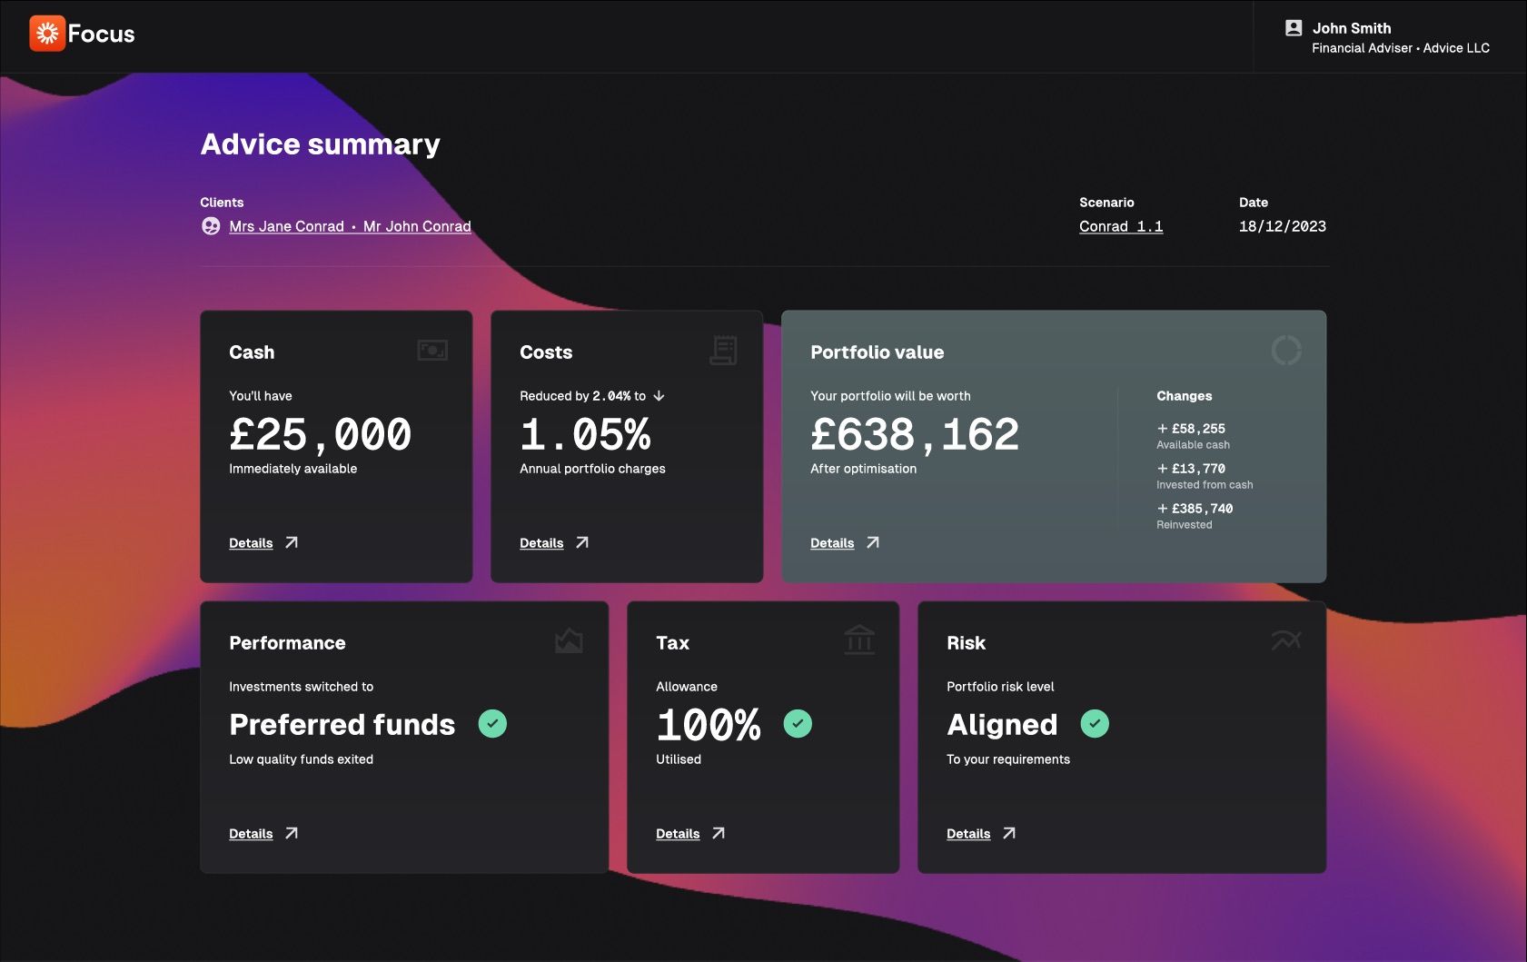Click the Focus logo icon

click(47, 34)
